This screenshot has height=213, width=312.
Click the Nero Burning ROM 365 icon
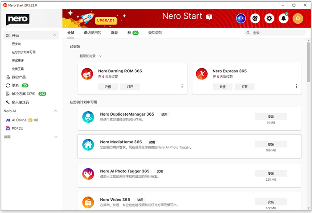[x=87, y=74]
